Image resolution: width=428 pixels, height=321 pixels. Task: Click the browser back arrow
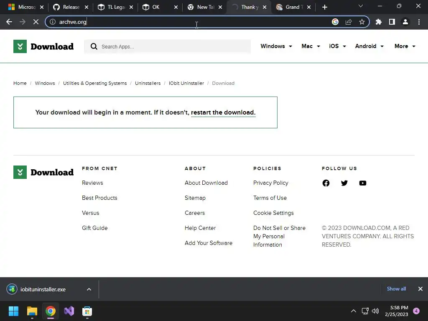pyautogui.click(x=9, y=22)
